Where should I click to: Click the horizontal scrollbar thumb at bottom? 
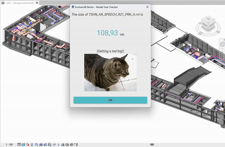[x=152, y=144]
